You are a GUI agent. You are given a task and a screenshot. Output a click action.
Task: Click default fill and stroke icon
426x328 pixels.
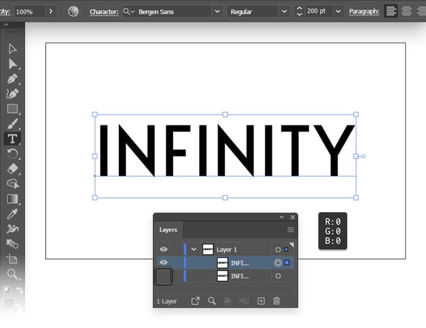[x=7, y=289]
